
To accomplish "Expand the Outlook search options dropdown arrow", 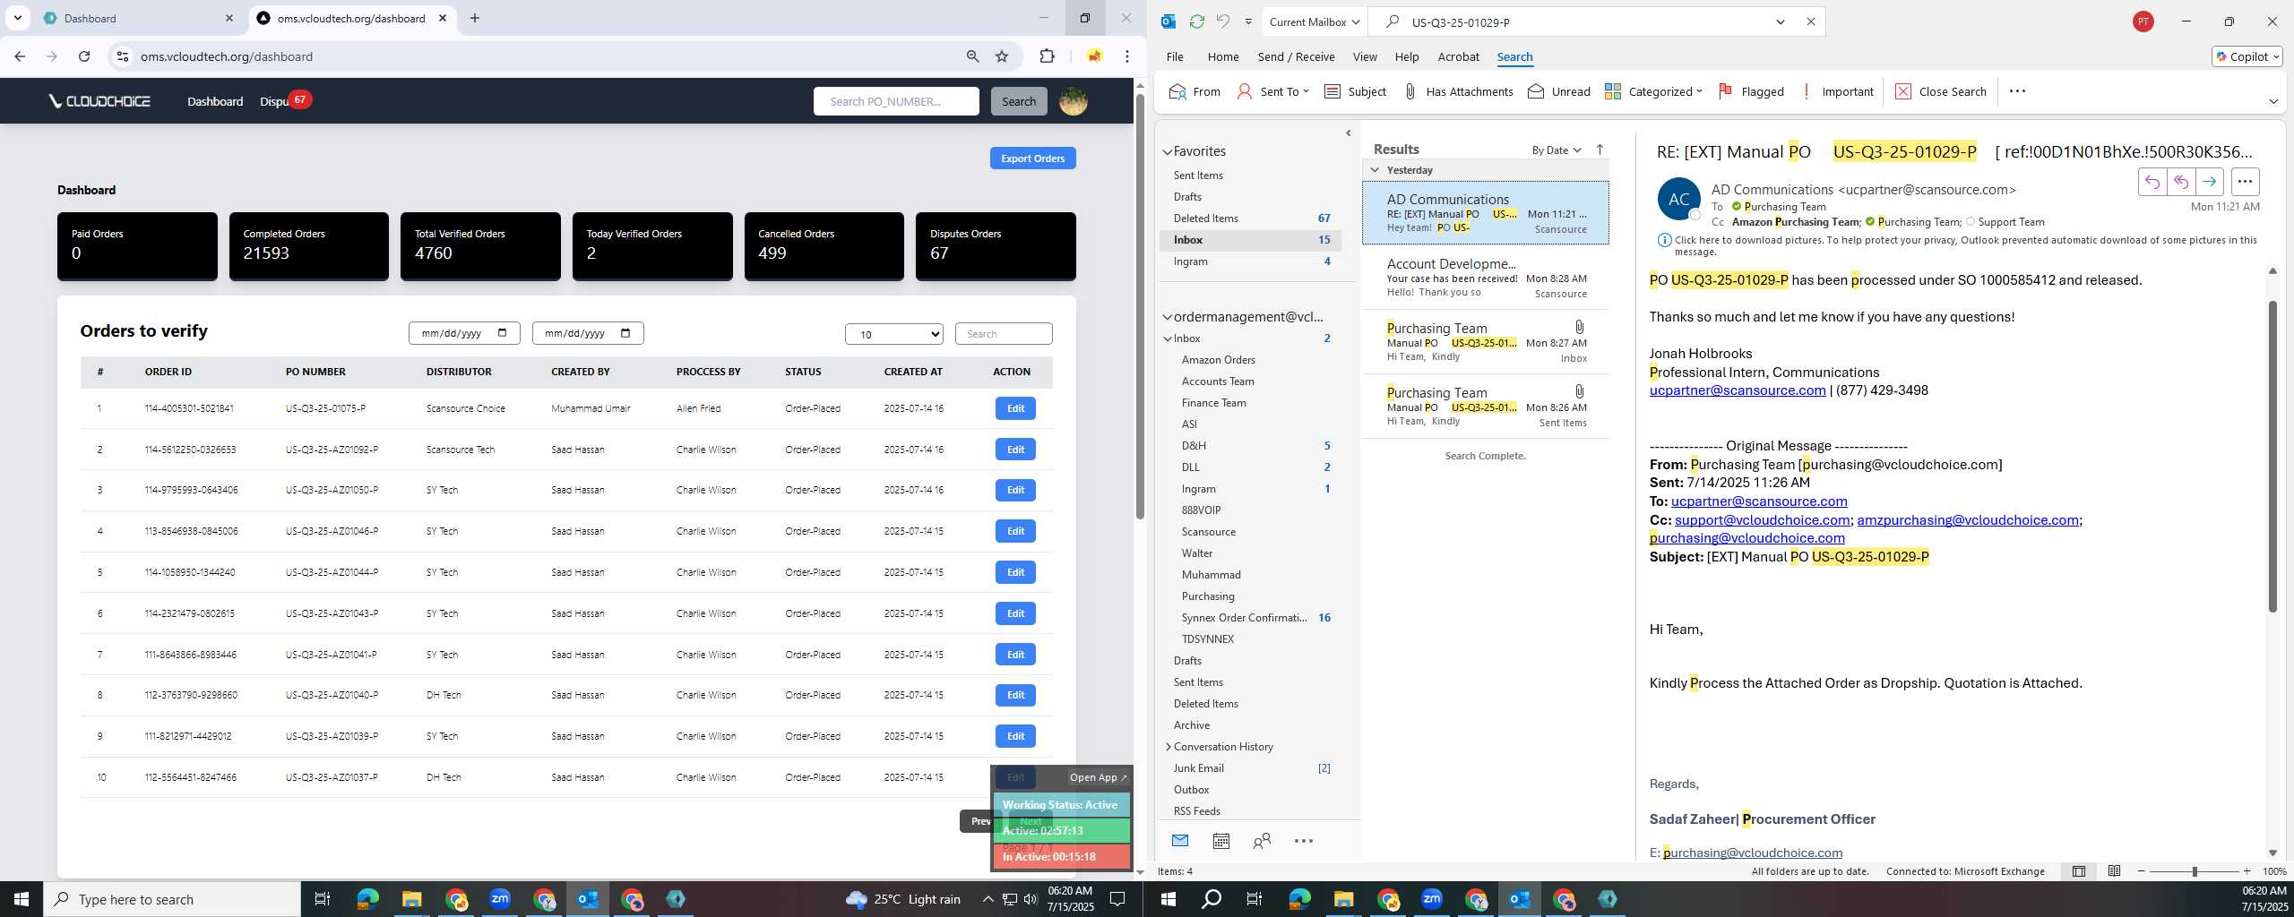I will [1781, 21].
